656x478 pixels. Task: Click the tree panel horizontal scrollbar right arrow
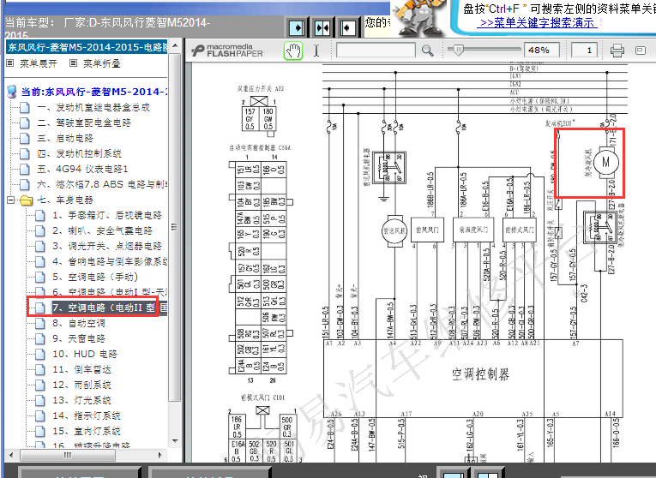[159, 455]
